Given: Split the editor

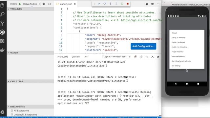Looking at the screenshot, I should (x=152, y=4).
